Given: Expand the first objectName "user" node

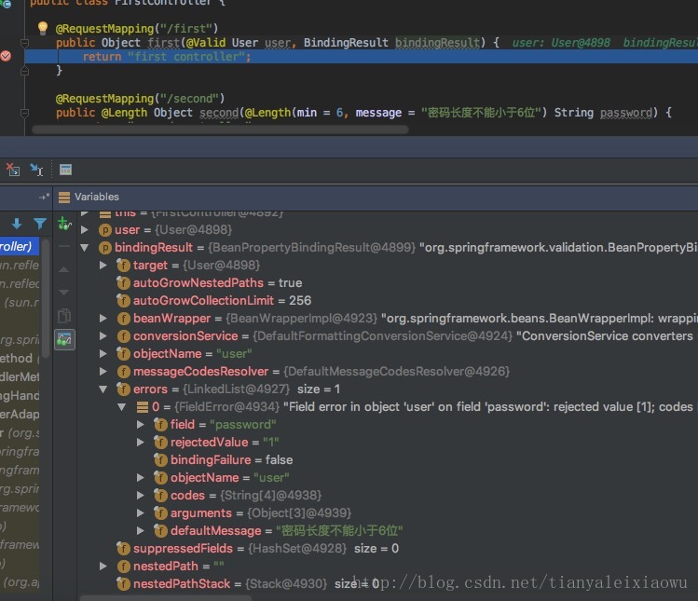Looking at the screenshot, I should click(103, 354).
